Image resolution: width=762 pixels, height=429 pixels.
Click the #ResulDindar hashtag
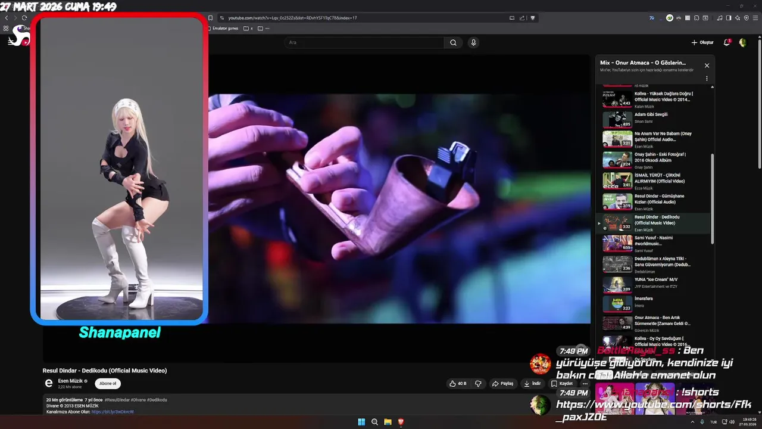click(118, 400)
